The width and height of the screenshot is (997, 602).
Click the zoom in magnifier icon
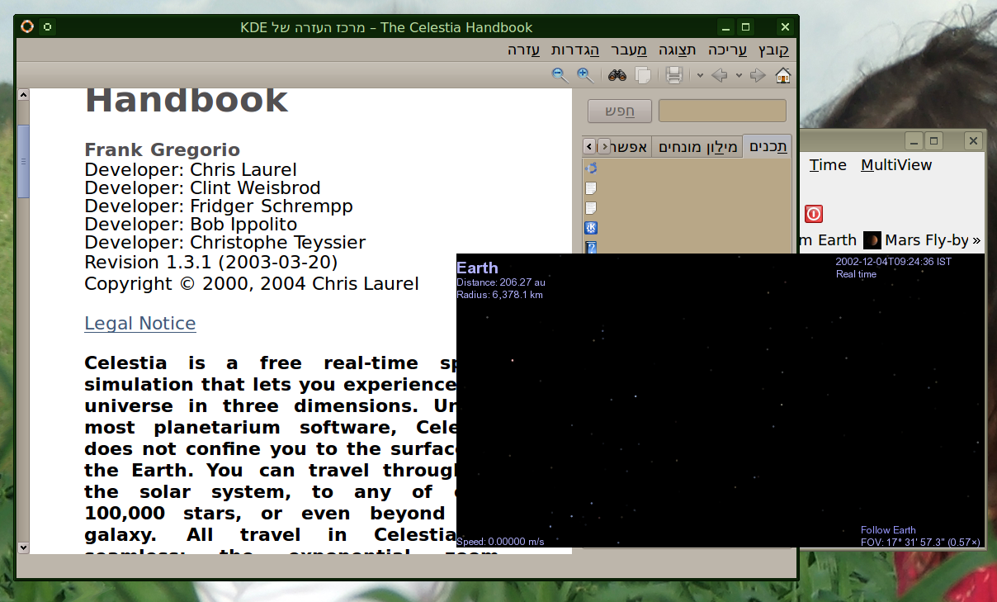click(x=585, y=75)
